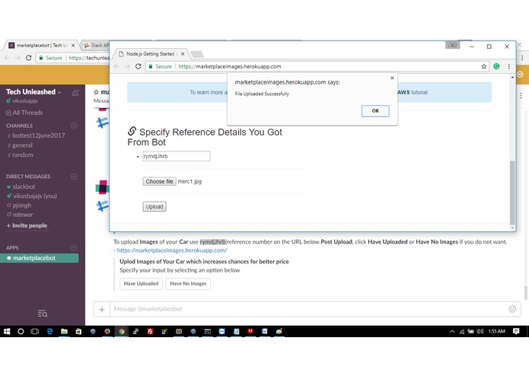Image resolution: width=529 pixels, height=376 pixels.
Task: Open Firefox from the taskbar
Action: pyautogui.click(x=107, y=332)
